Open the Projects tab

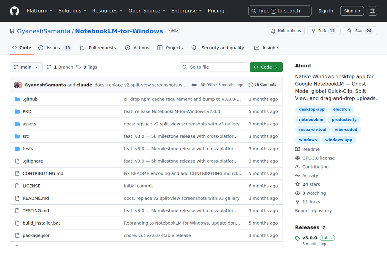170,48
